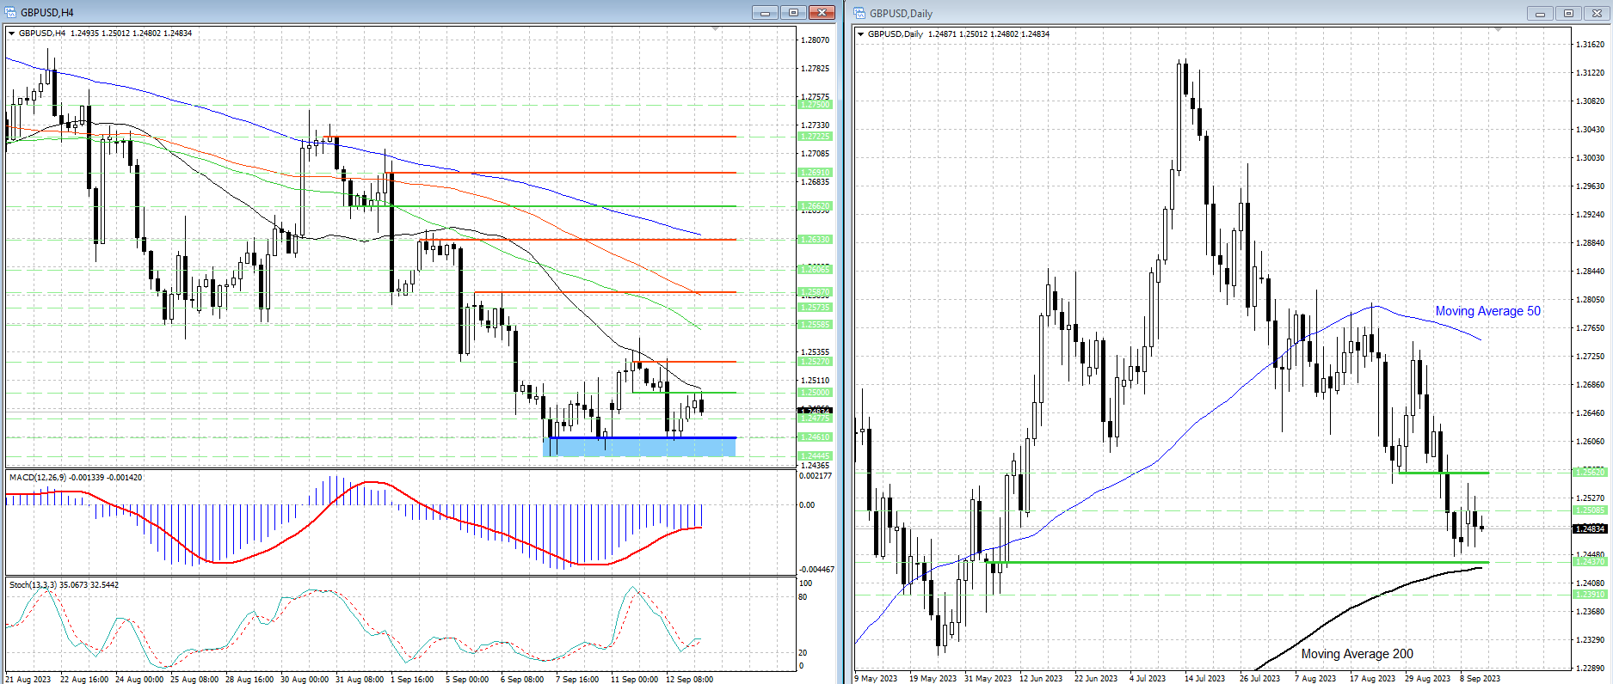Maximize the GBPUSD,Daily chart window
The image size is (1613, 684).
[1568, 13]
